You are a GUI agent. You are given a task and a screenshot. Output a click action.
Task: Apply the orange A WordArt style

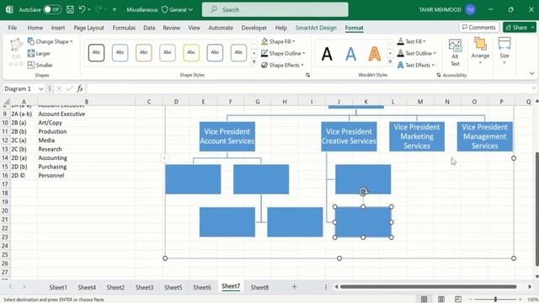(374, 54)
